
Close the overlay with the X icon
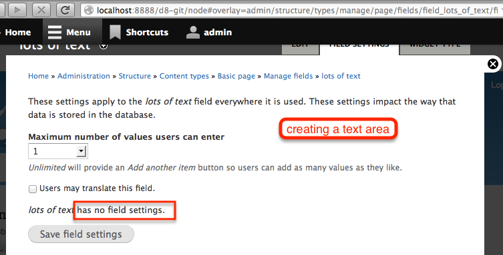tap(493, 64)
